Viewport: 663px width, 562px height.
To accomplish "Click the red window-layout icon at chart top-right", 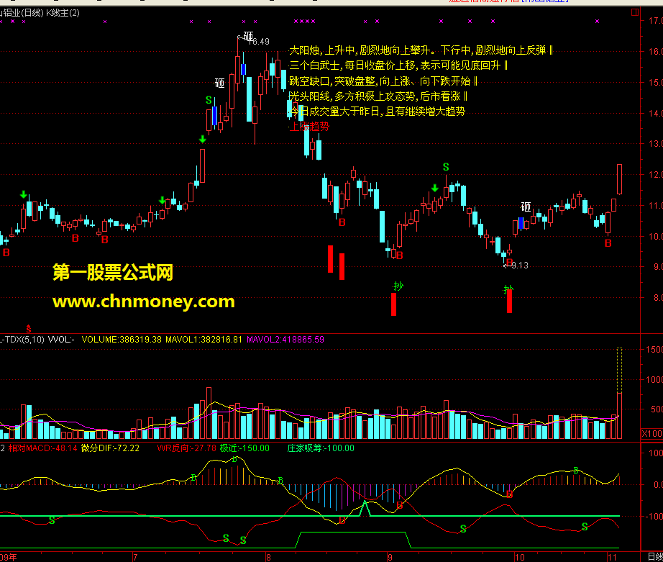I will tap(635, 12).
